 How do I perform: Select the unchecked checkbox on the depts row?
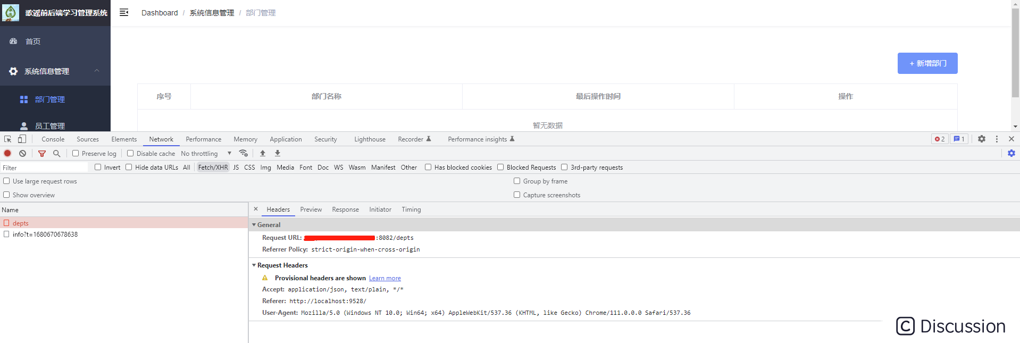6,223
